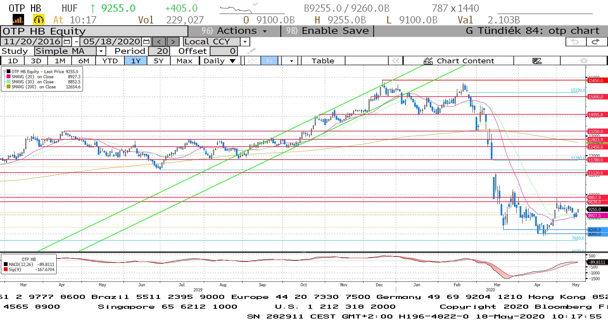Open the annotations edit icon

pos(537,61)
